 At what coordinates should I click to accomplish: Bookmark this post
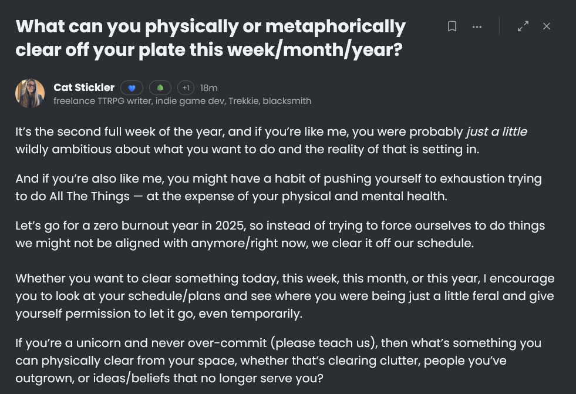click(452, 26)
